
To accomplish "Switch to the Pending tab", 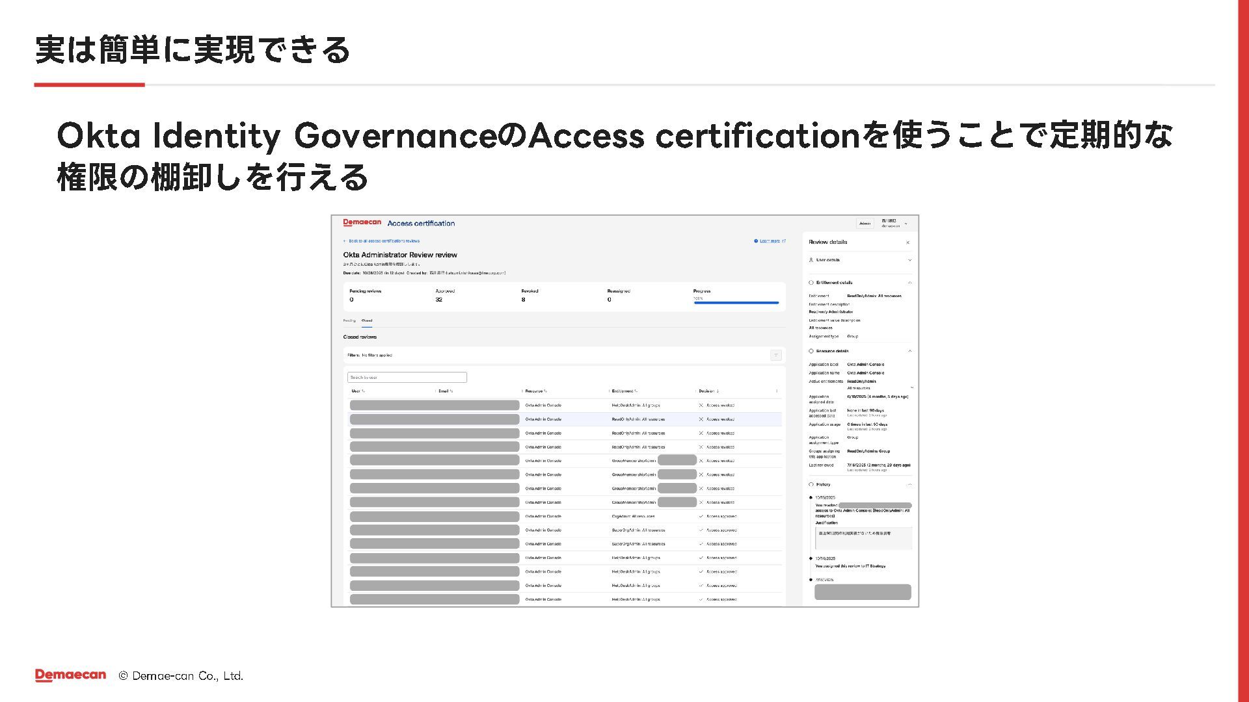I will (x=349, y=320).
